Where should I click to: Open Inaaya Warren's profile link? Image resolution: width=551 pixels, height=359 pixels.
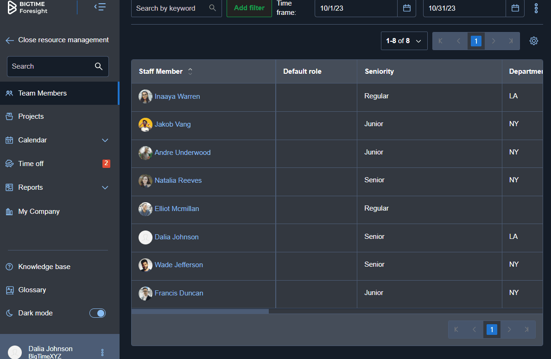pyautogui.click(x=177, y=96)
